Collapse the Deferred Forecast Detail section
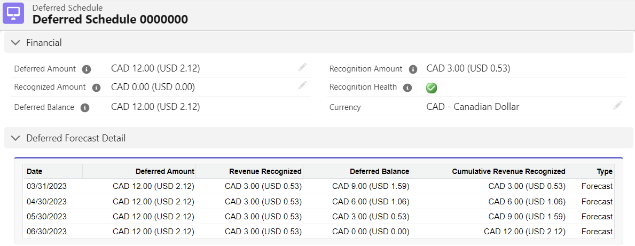 click(16, 138)
